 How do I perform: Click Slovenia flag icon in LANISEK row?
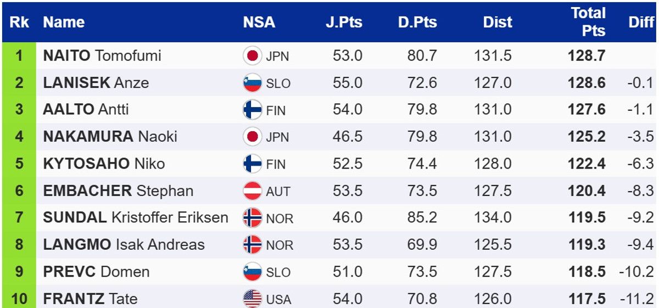253,83
